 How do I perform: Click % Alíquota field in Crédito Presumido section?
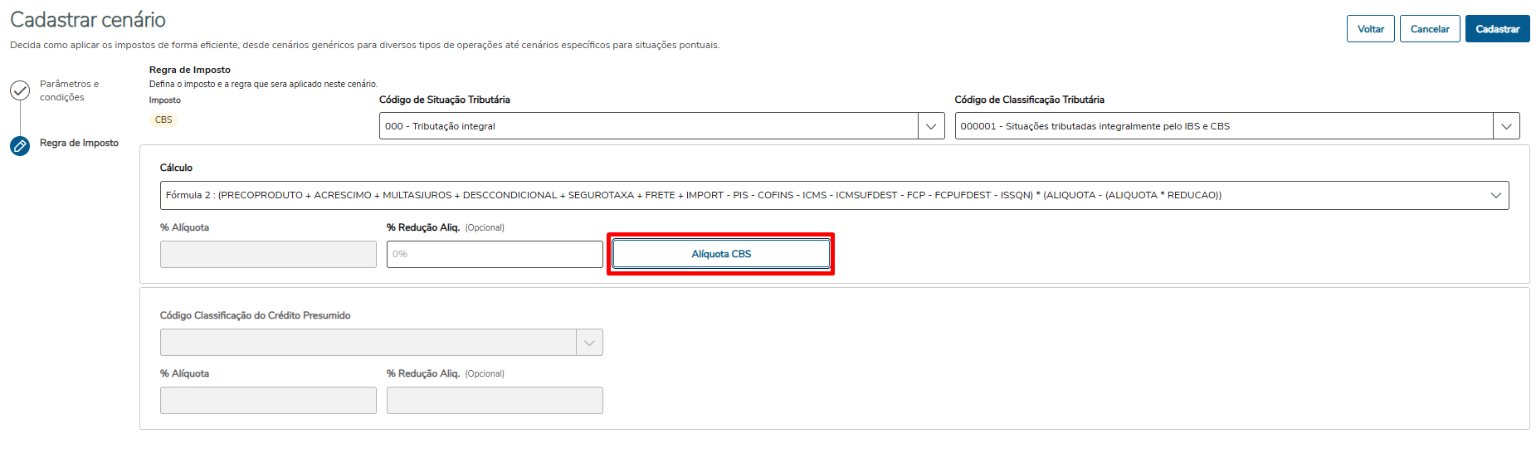(268, 400)
